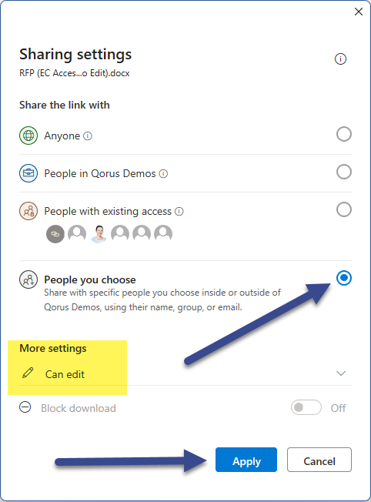Click info icon beside People in Qorus Demos

(x=163, y=174)
